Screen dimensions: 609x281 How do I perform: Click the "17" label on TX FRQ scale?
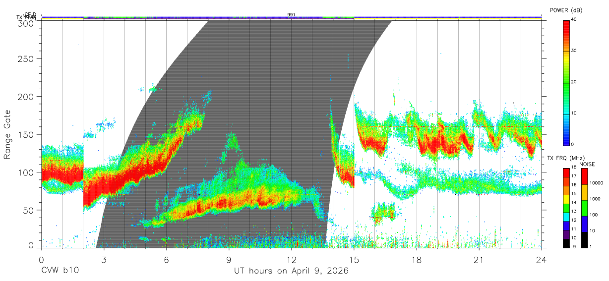575,176
